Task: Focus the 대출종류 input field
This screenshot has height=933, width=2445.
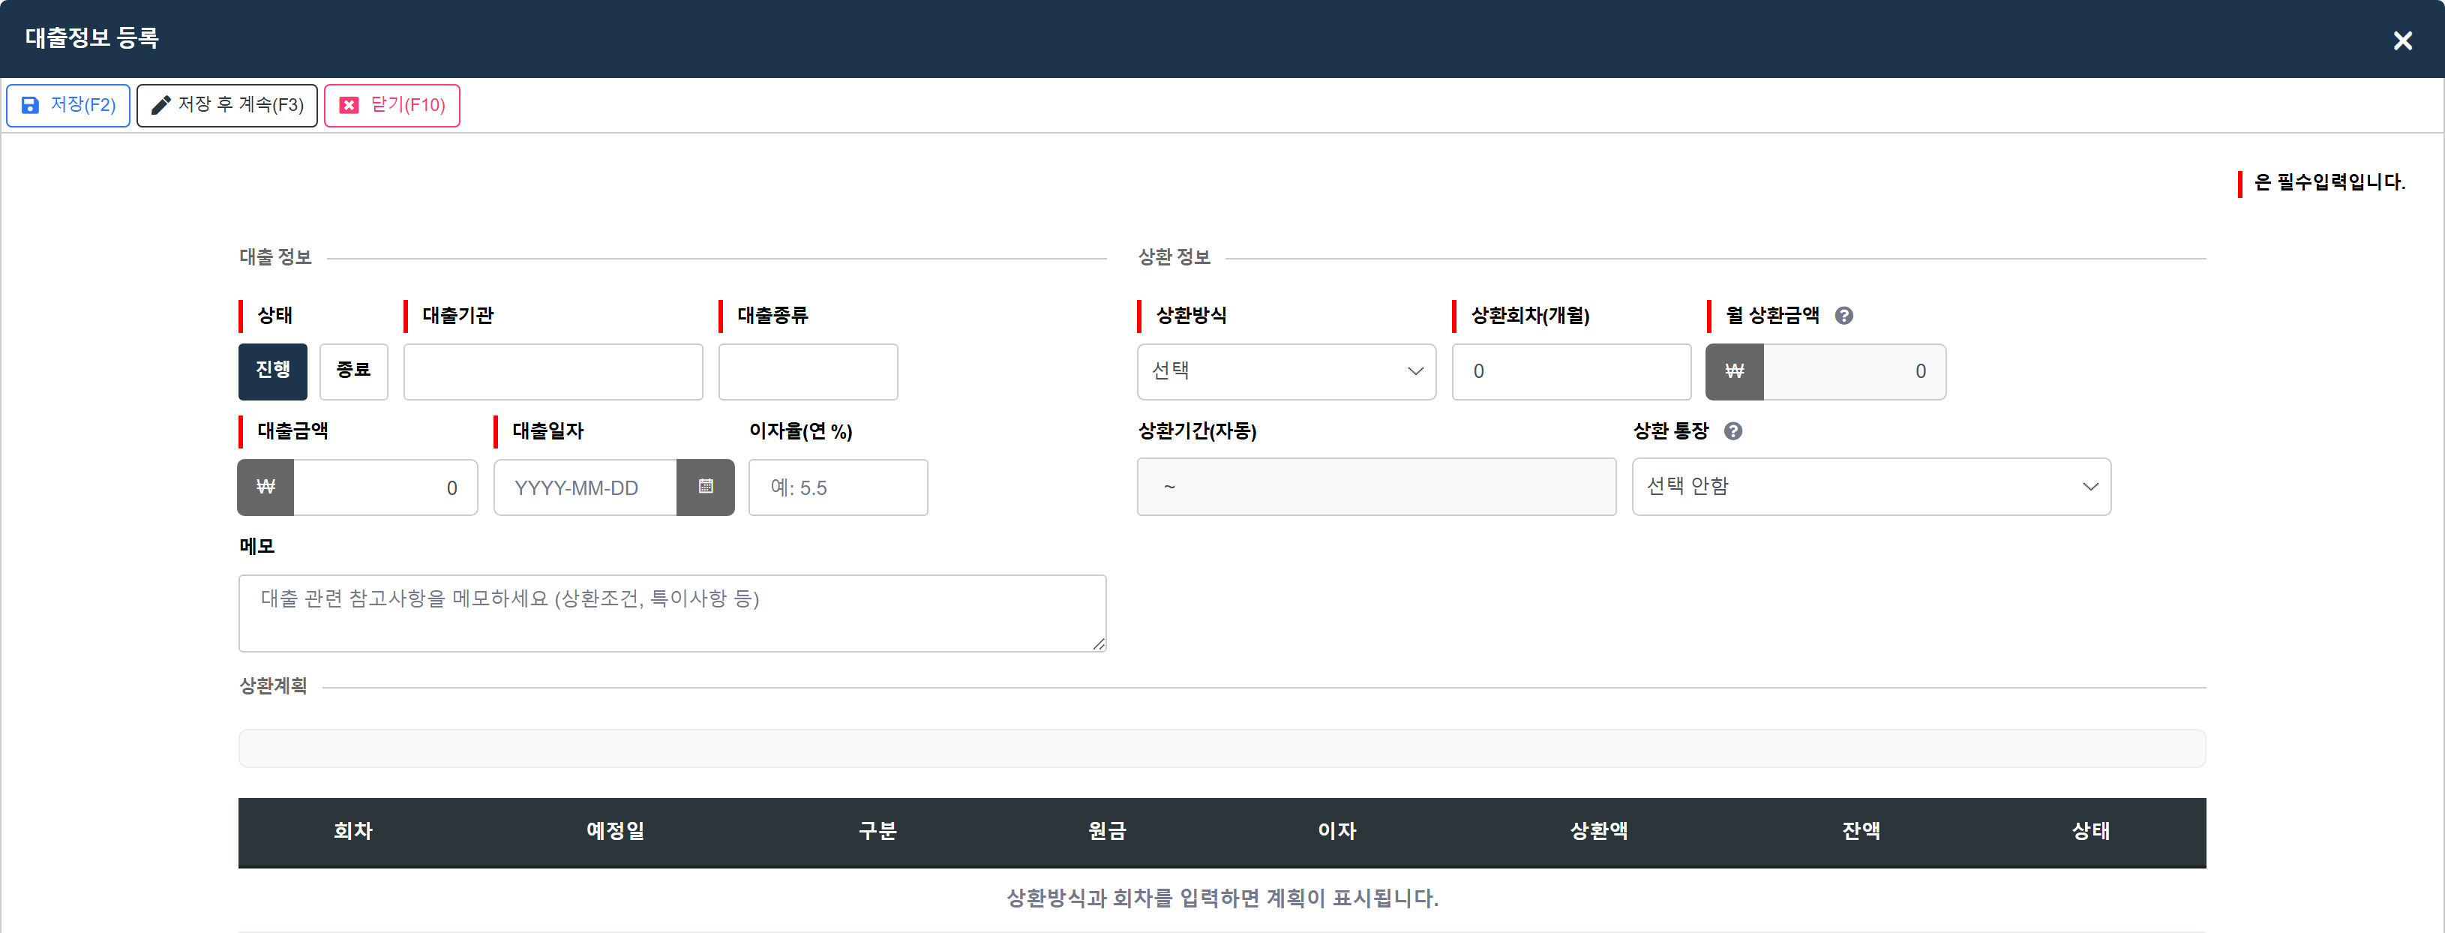Action: point(808,371)
